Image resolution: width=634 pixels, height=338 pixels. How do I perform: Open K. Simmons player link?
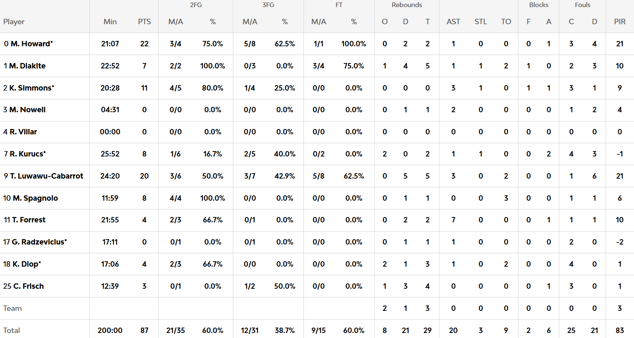coord(31,88)
